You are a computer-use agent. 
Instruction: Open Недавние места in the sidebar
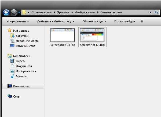pos(27,41)
